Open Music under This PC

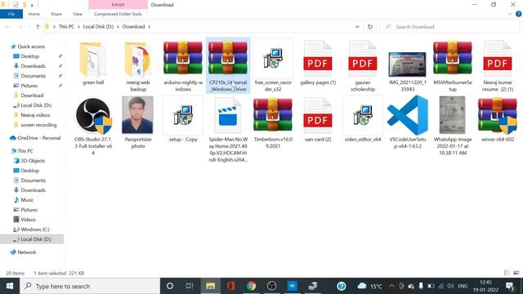[x=27, y=200]
